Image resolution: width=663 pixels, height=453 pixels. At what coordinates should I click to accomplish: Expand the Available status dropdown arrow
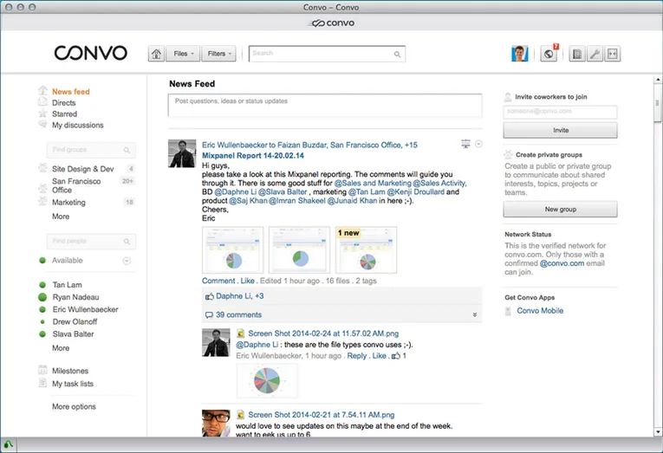127,261
